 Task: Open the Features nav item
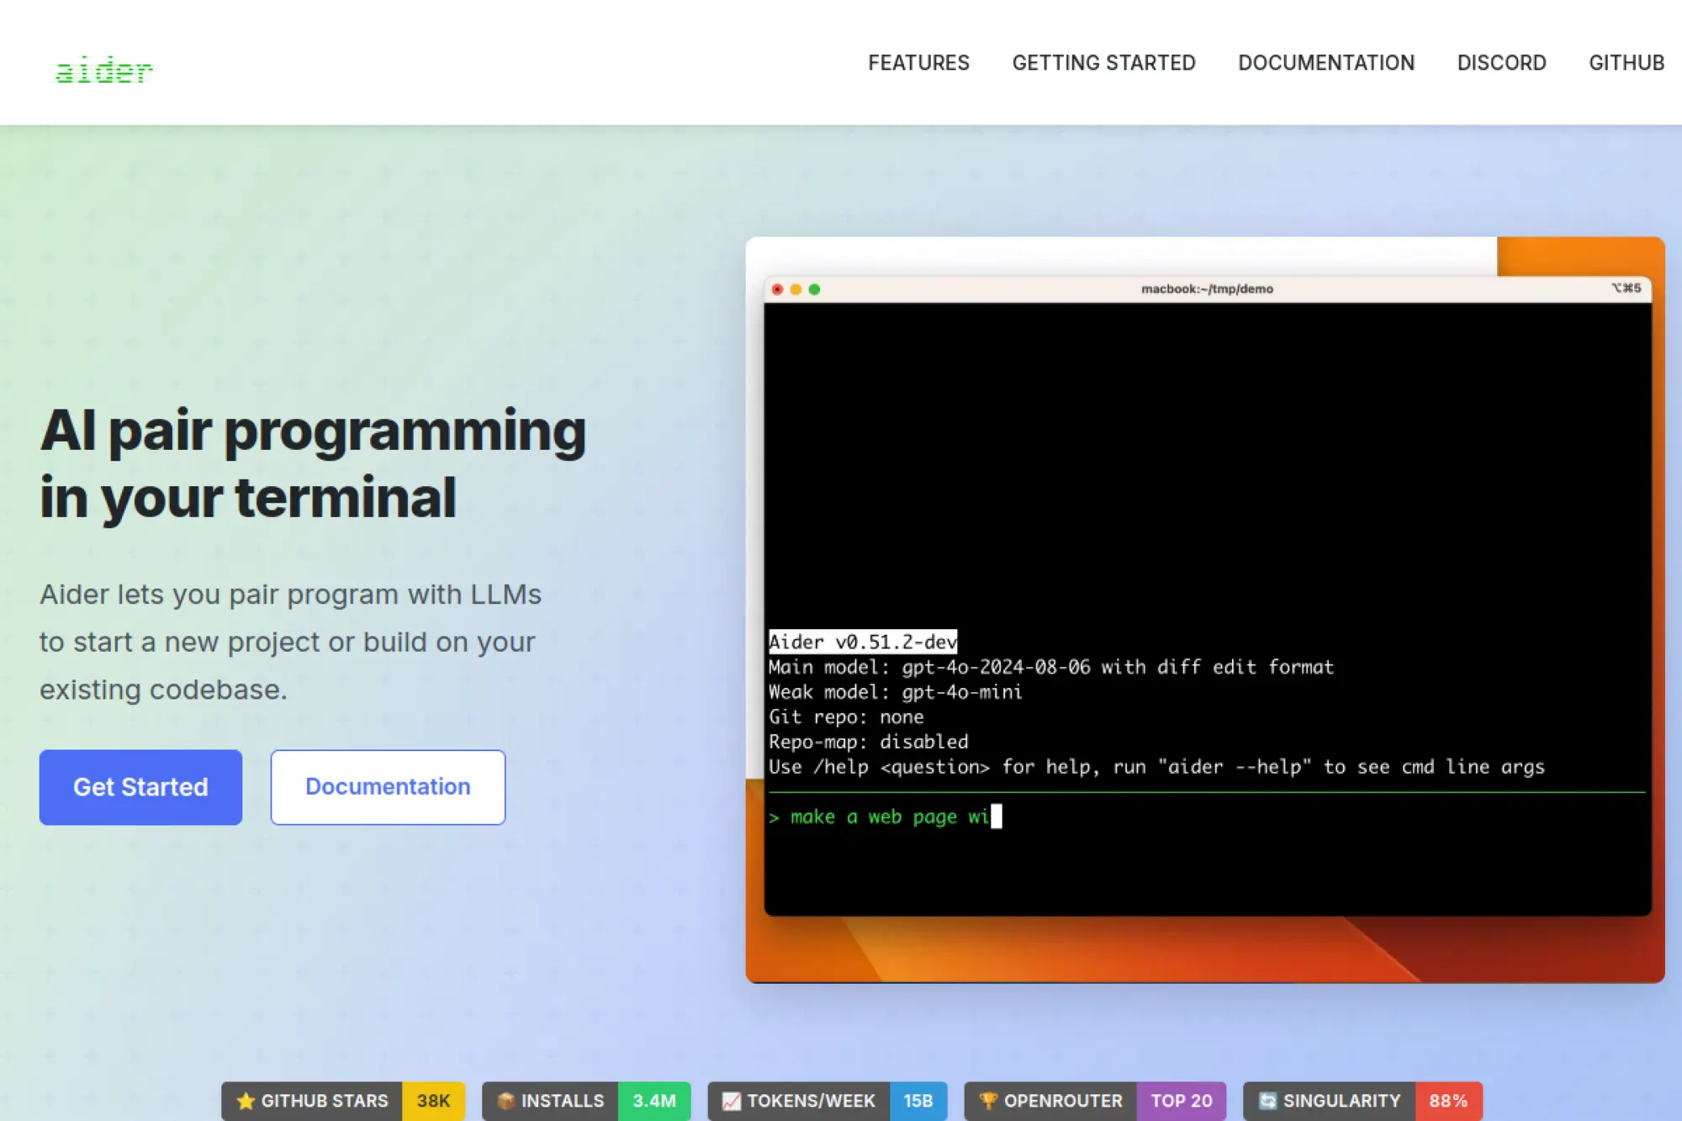(918, 63)
